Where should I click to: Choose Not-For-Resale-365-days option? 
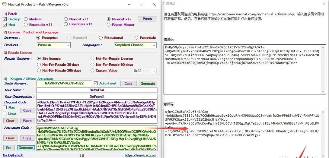point(39,70)
